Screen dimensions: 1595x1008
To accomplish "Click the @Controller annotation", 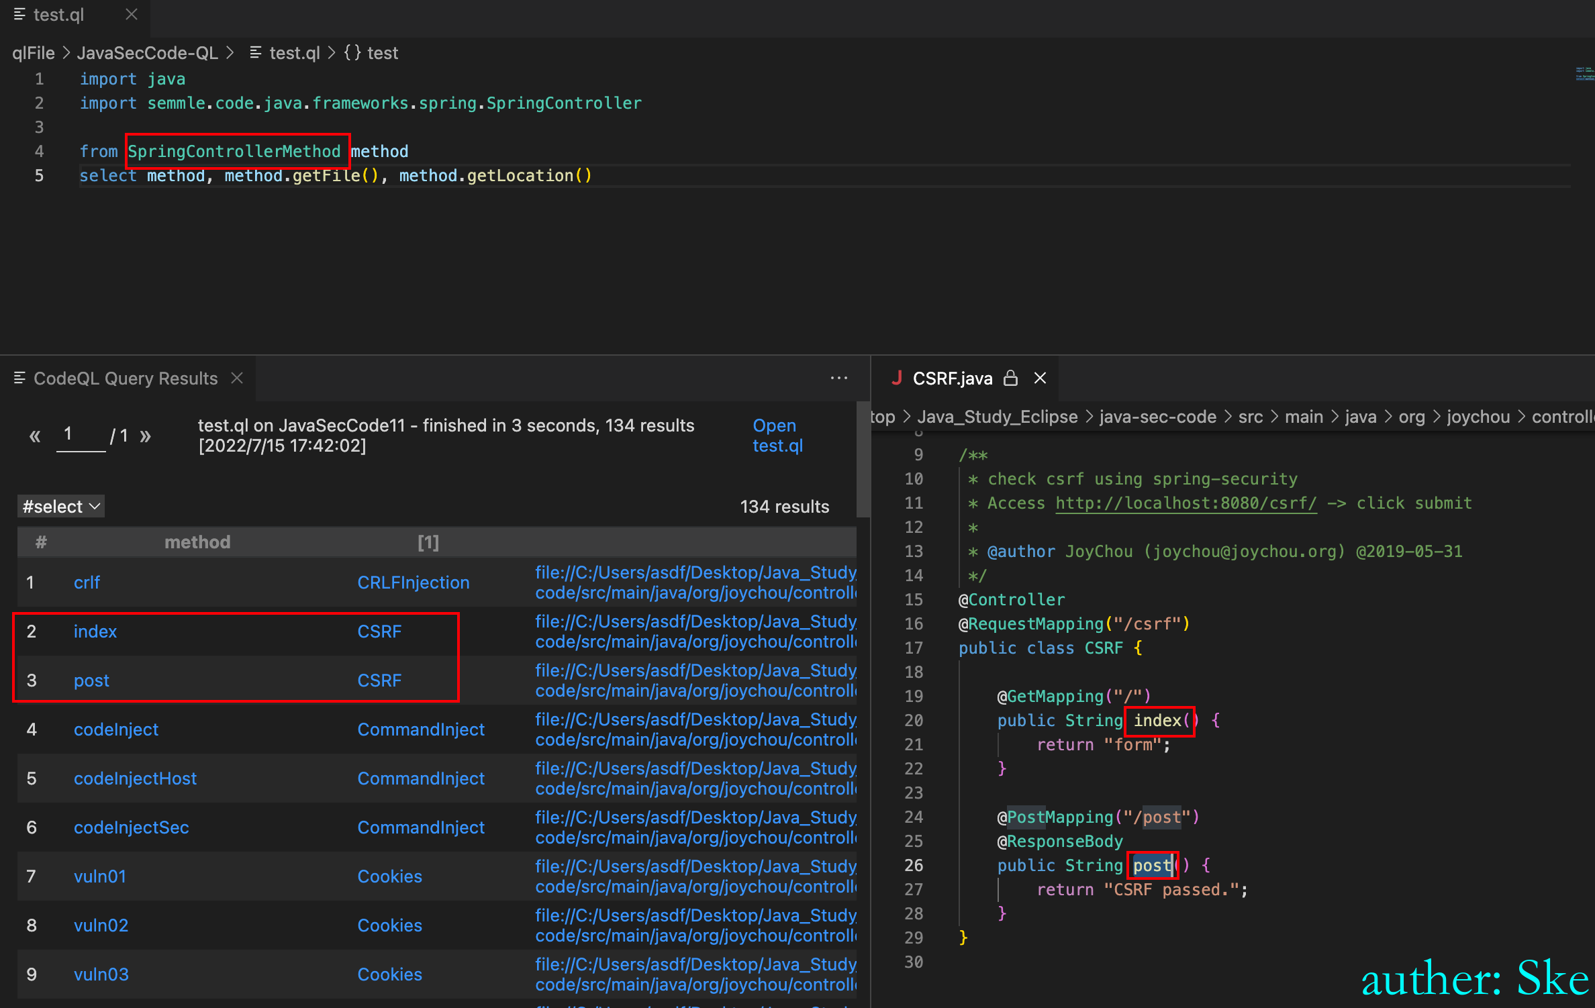I will point(1012,600).
